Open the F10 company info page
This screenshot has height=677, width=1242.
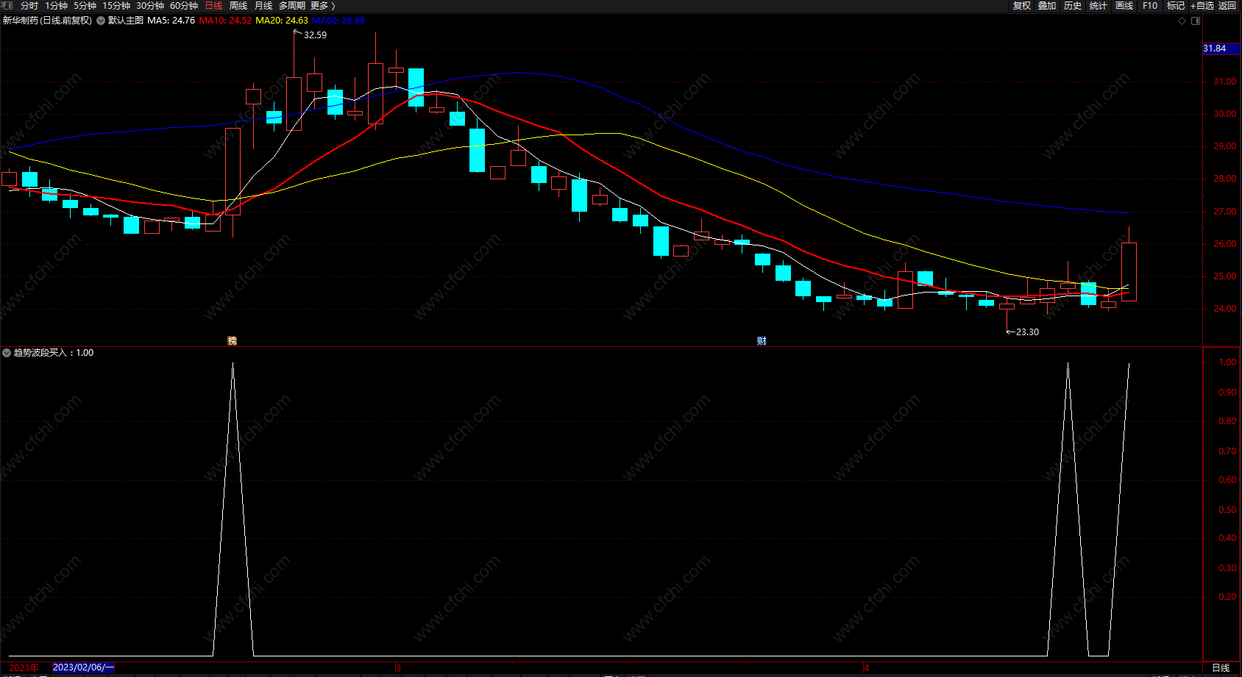click(x=1150, y=6)
